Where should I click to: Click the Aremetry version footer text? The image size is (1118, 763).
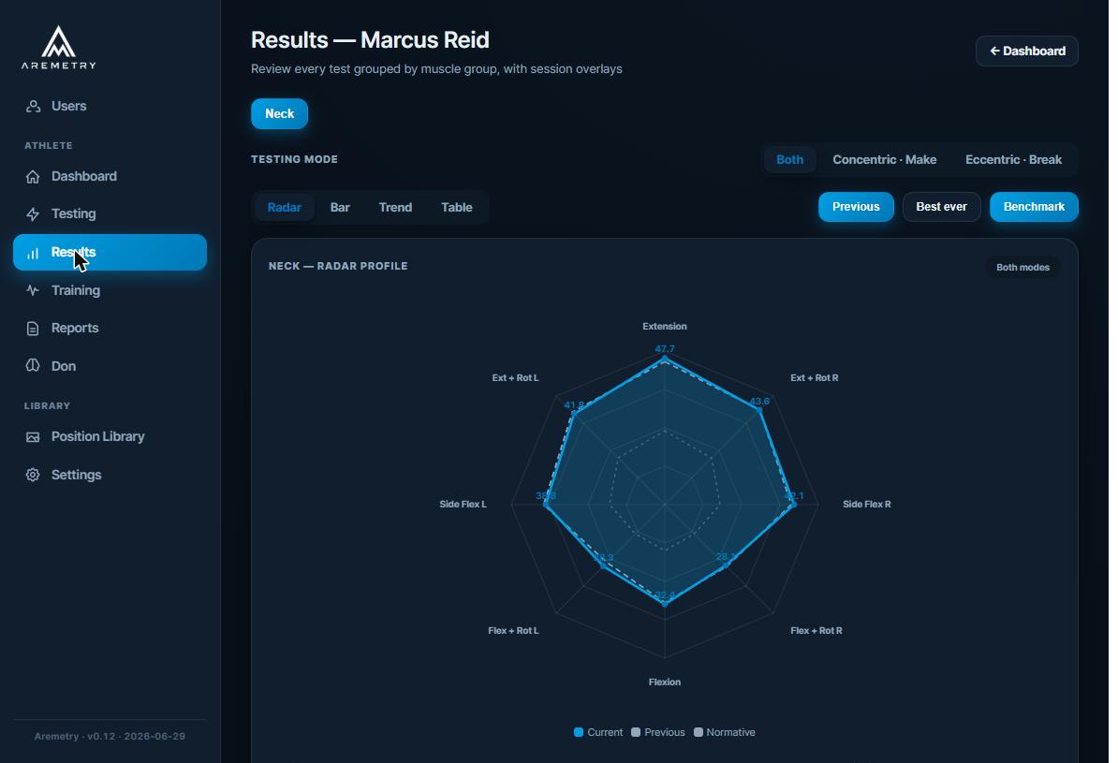pos(110,737)
